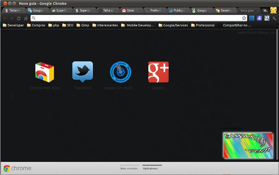
Task: Click the signed-in Gmail address link
Action: [256, 32]
